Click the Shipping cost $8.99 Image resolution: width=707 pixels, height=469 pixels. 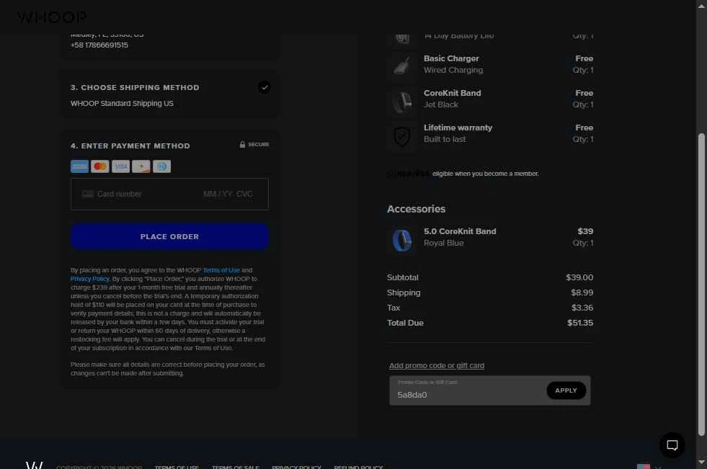pos(582,292)
